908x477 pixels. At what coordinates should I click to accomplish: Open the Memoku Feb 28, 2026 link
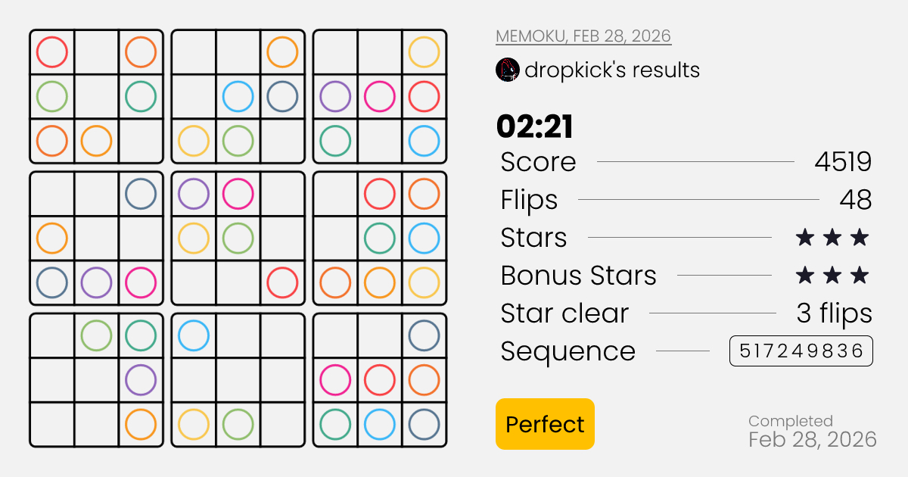click(x=583, y=36)
